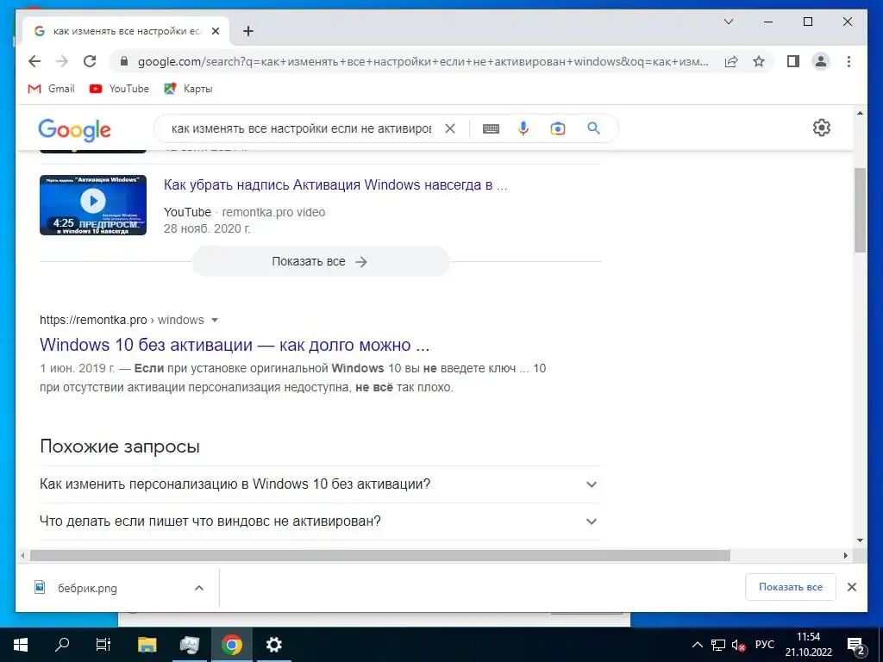Go back to previous page in Chrome
The image size is (883, 662).
pyautogui.click(x=34, y=61)
